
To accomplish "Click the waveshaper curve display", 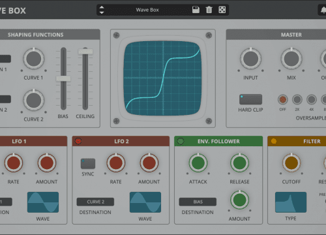I will point(162,78).
